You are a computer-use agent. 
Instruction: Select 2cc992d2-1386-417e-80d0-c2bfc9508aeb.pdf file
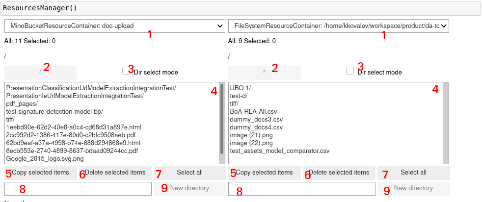[x=71, y=135]
